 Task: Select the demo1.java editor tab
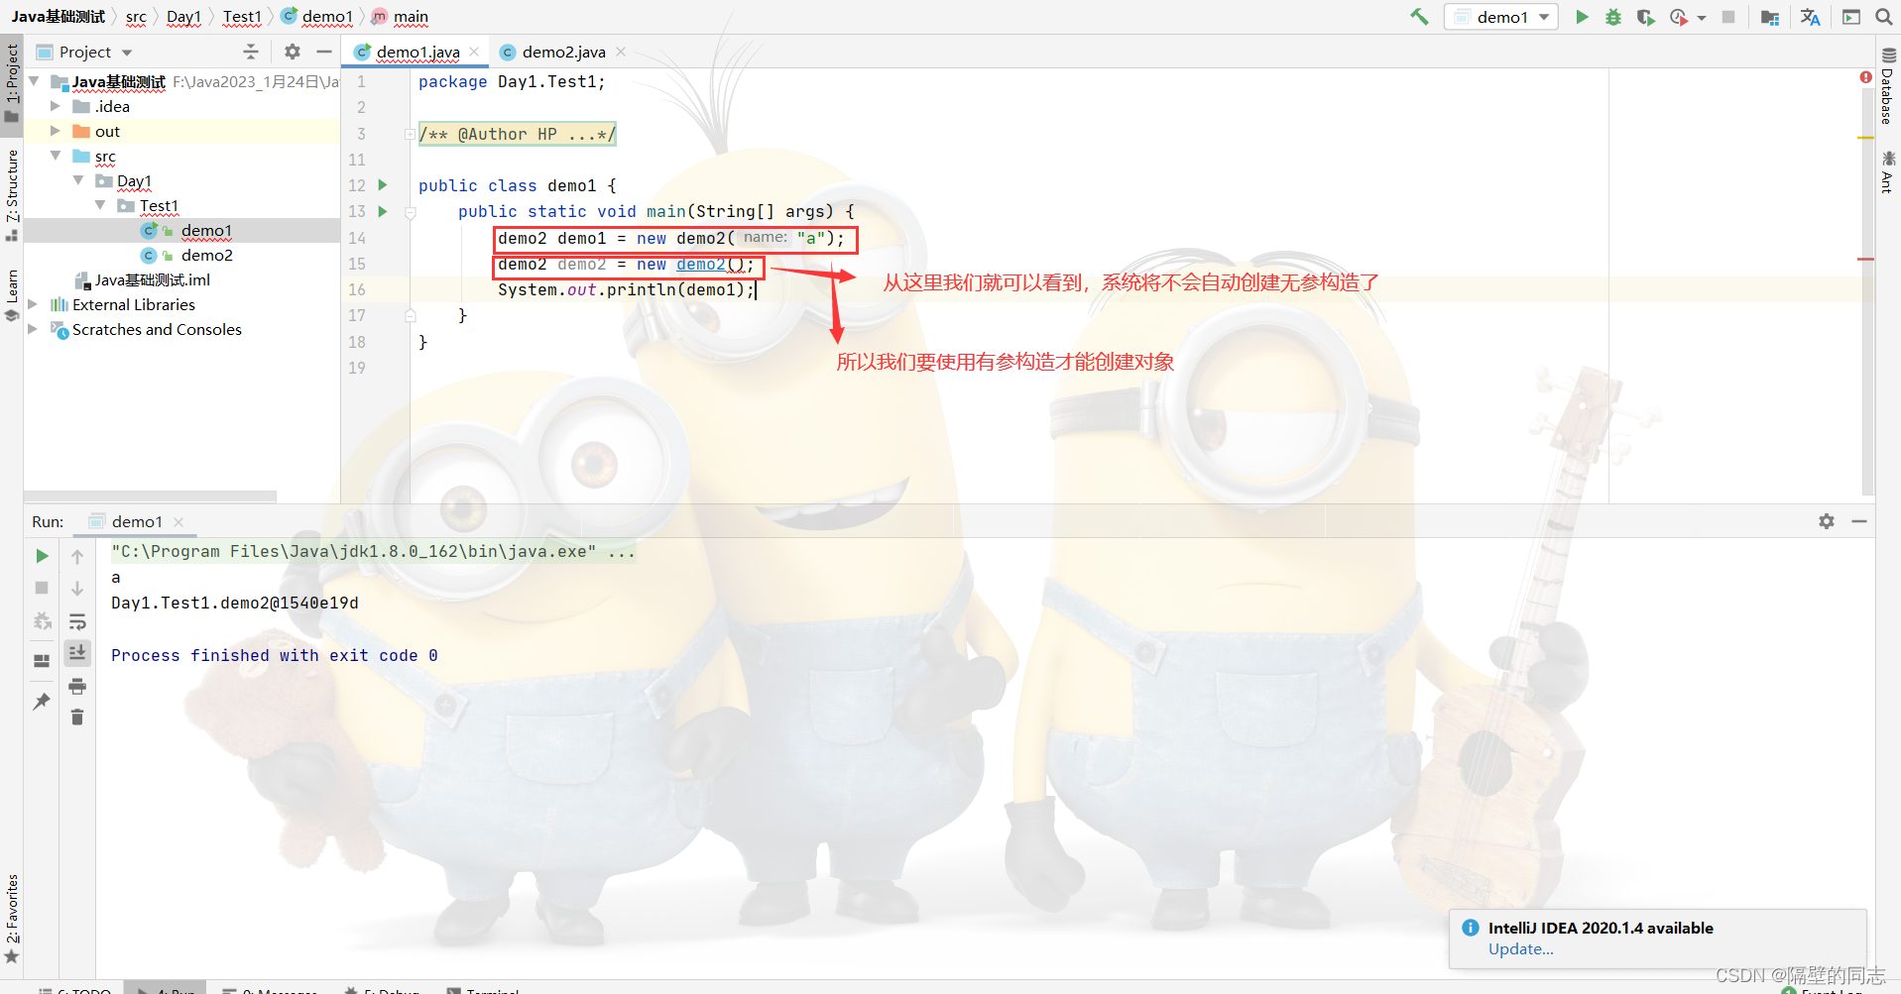pyautogui.click(x=417, y=52)
